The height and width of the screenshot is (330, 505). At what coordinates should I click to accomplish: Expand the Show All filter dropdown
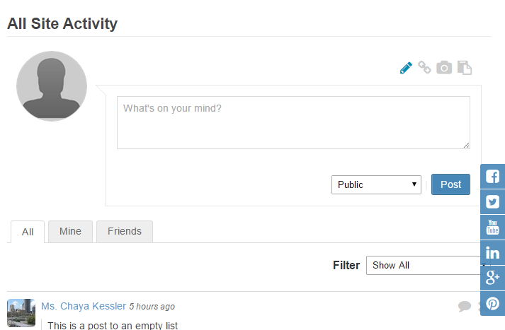424,266
